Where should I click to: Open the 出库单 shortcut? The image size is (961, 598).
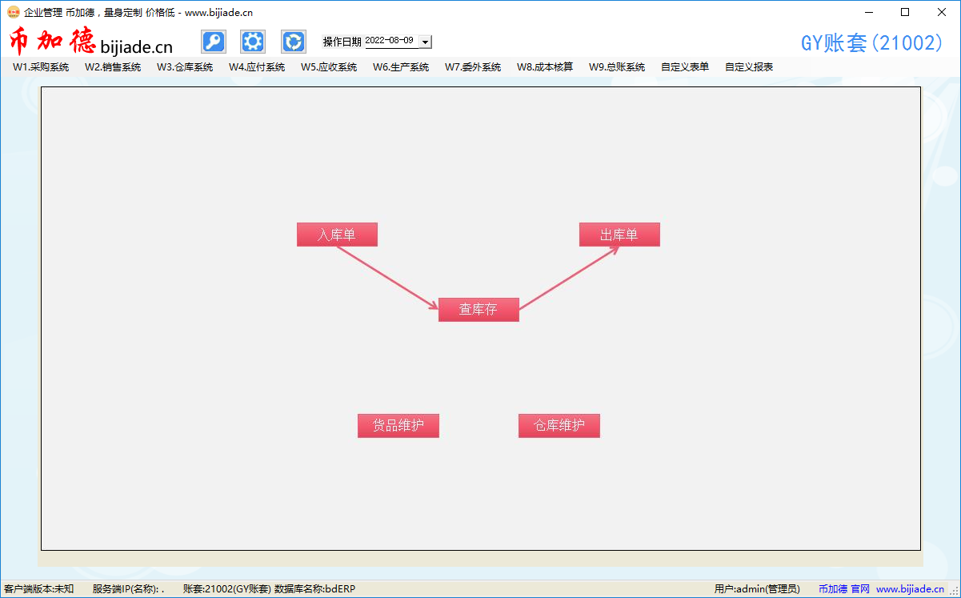619,234
